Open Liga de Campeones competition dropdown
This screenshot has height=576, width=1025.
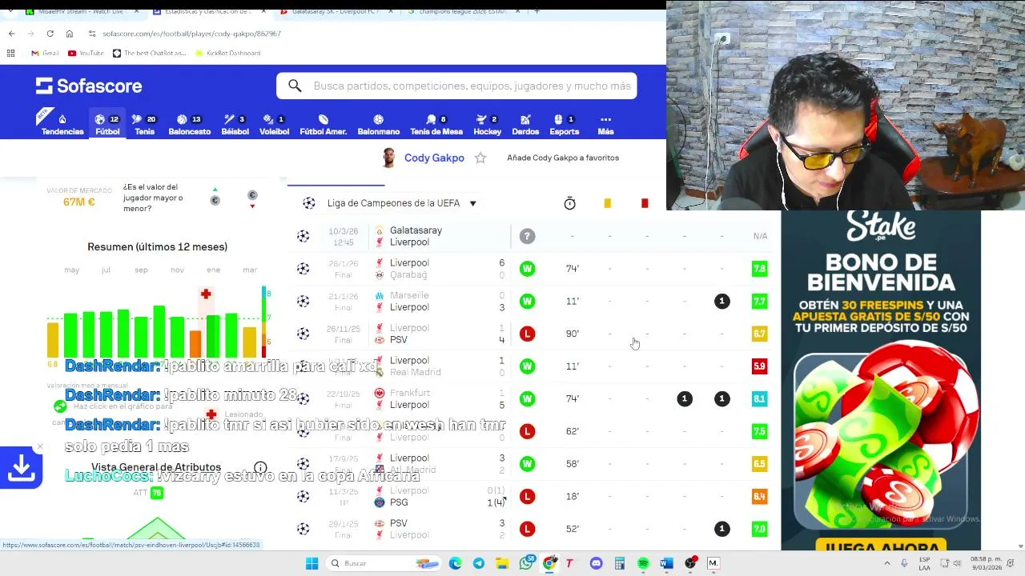[x=402, y=203]
